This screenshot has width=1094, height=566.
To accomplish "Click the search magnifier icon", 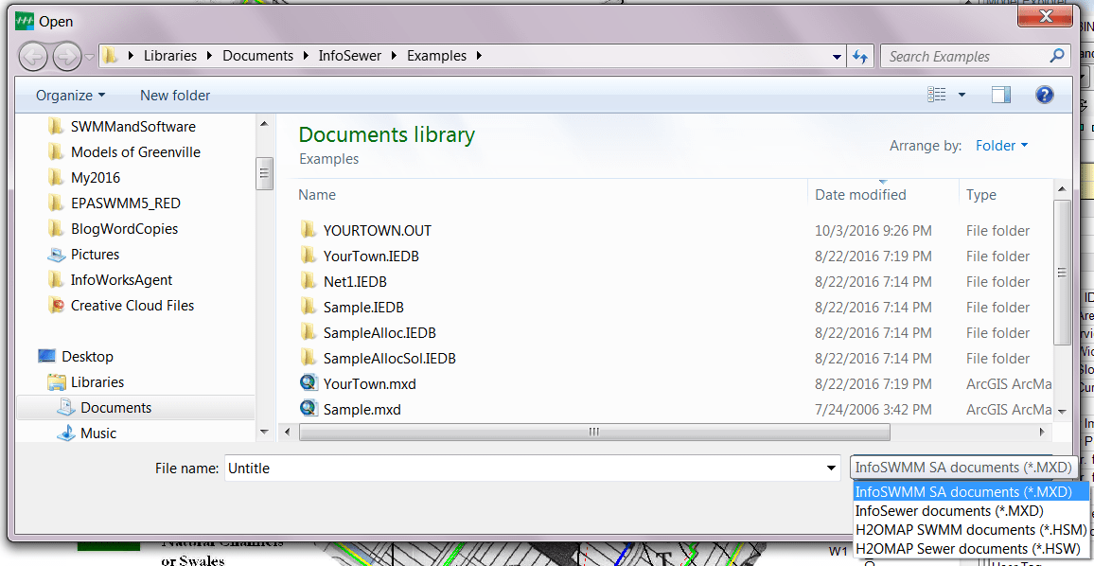I will pyautogui.click(x=1056, y=56).
